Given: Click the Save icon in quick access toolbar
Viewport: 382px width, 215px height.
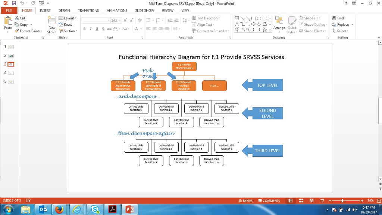Looking at the screenshot, I should 14,3.
